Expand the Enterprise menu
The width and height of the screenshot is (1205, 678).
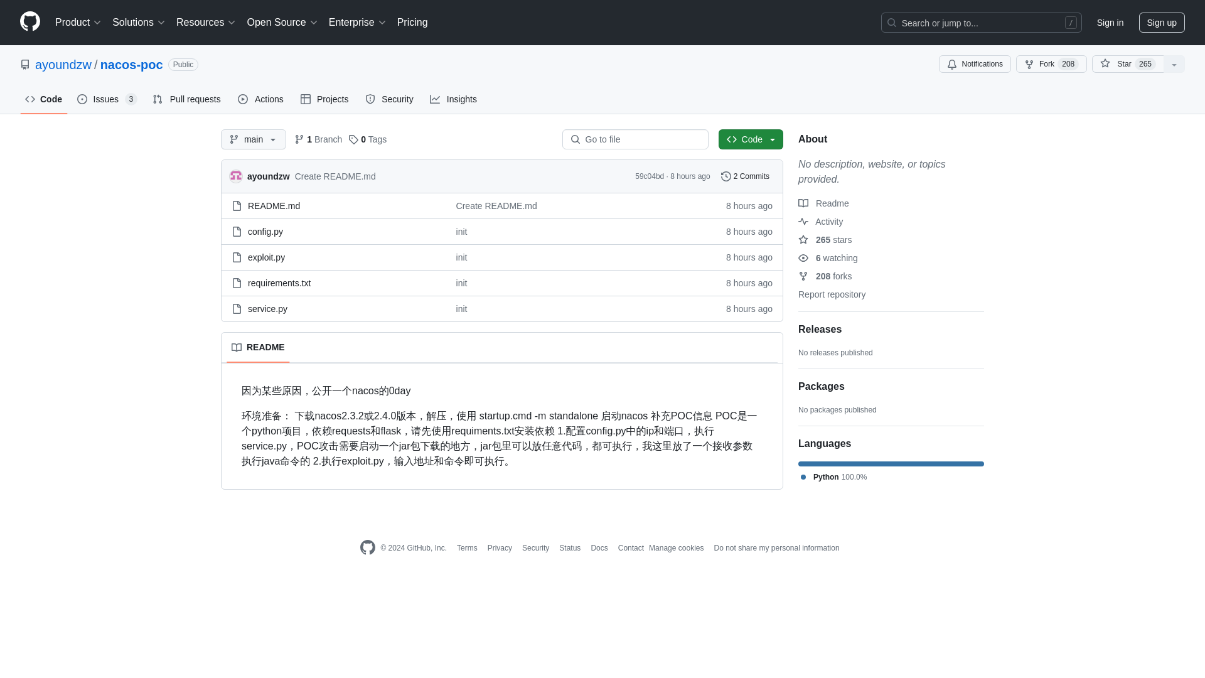pos(357,23)
